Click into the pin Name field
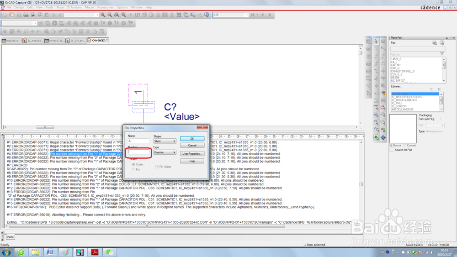The width and height of the screenshot is (457, 257). (x=138, y=141)
